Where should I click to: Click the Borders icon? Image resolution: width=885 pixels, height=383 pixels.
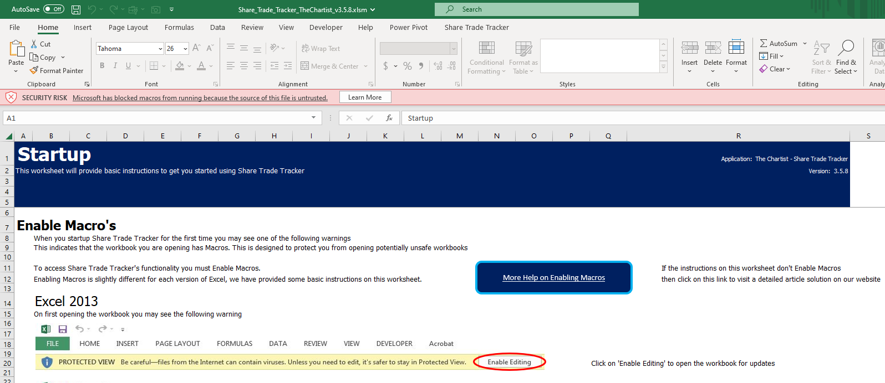click(x=154, y=66)
